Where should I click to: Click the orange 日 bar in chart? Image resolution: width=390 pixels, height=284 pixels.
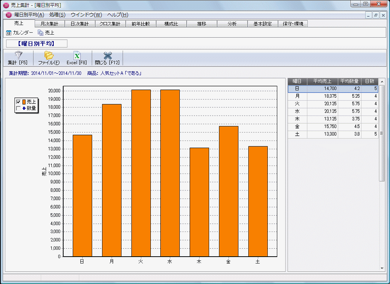82,196
